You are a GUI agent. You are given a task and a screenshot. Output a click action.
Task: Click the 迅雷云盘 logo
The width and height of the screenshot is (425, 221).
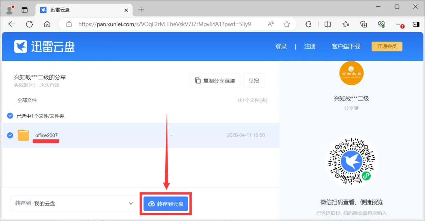pos(44,47)
